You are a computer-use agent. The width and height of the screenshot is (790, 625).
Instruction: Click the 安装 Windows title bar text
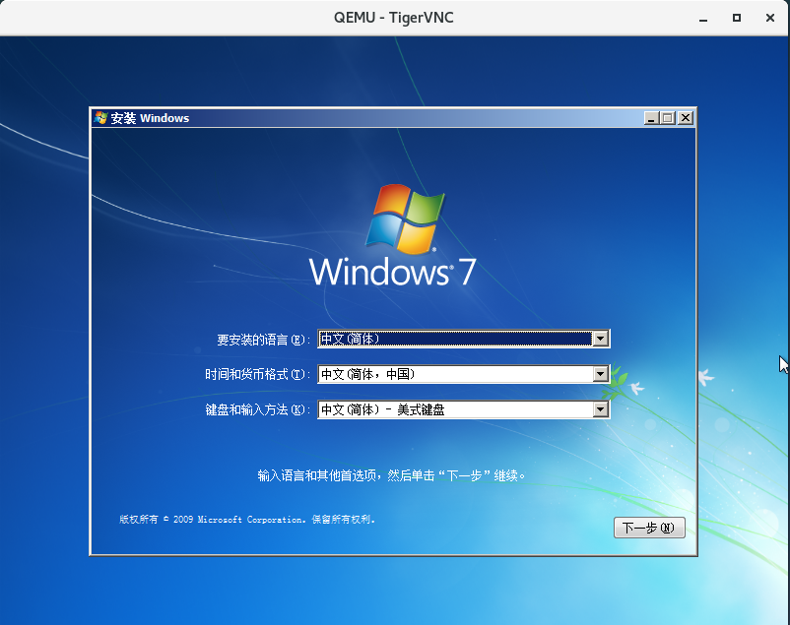[150, 118]
